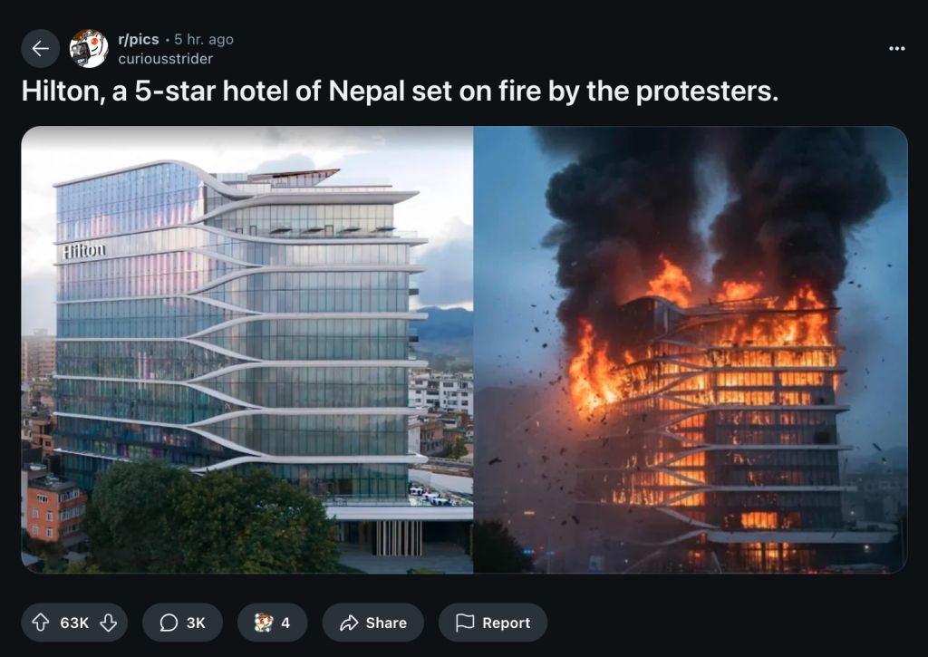Downvote the Hilton hotel post
The image size is (928, 657).
coord(109,623)
